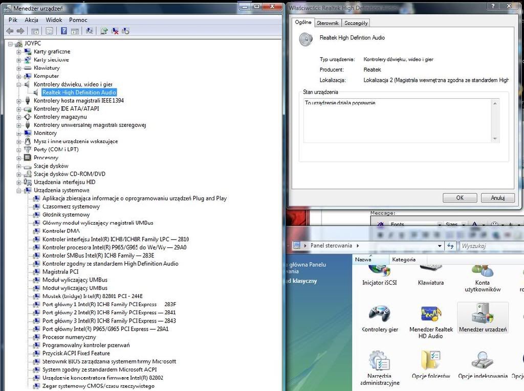Select the Ogólne tab
This screenshot has height=391, width=524.
303,22
